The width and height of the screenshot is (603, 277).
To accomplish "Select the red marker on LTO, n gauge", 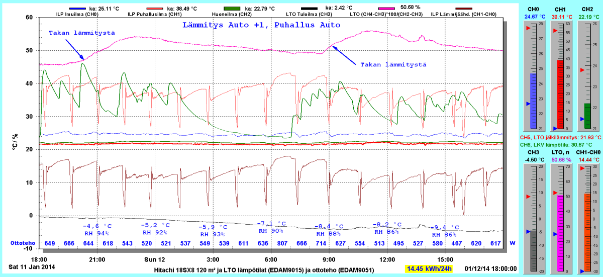I will [555, 193].
